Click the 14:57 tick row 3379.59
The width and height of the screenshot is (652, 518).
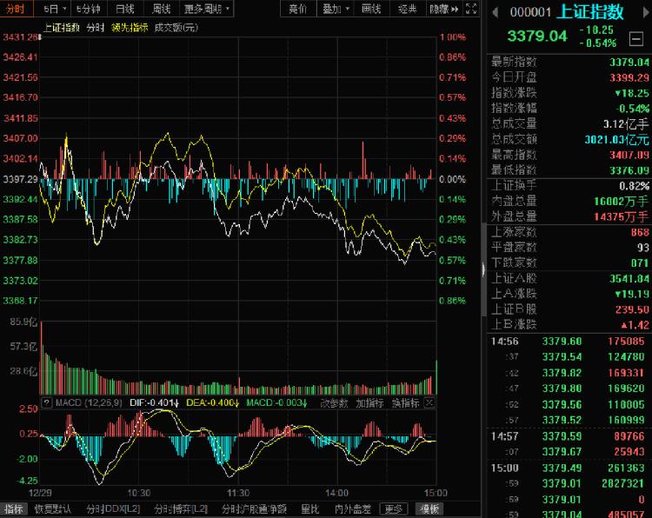coord(568,436)
